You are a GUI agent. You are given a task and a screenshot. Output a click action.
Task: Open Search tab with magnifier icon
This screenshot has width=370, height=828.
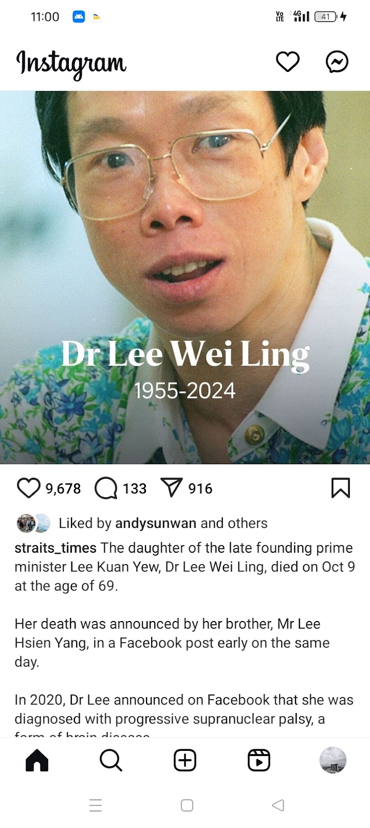111,760
